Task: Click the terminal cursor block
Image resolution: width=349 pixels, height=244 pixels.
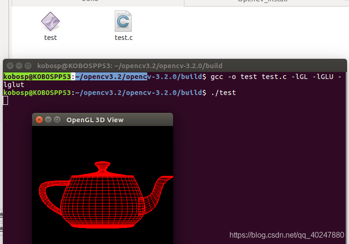Action: [6, 101]
